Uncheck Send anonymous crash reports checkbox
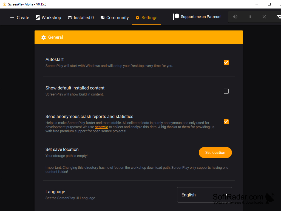This screenshot has width=281, height=211. click(226, 122)
